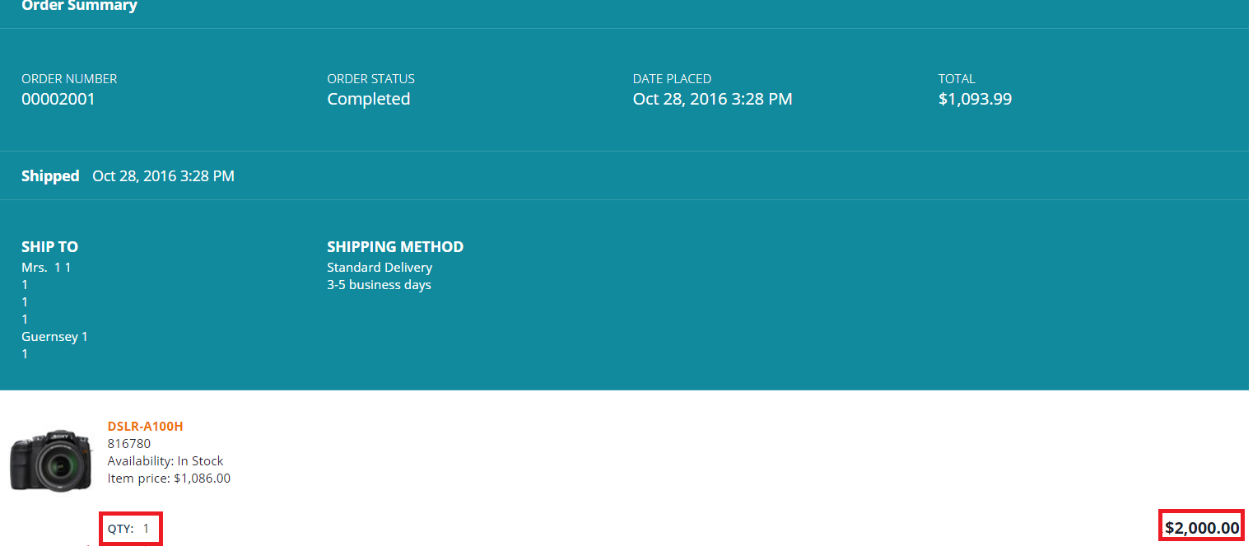1253x551 pixels.
Task: Select the QTY value 1
Action: pos(147,529)
